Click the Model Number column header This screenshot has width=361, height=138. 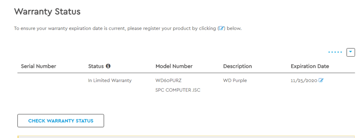[174, 66]
